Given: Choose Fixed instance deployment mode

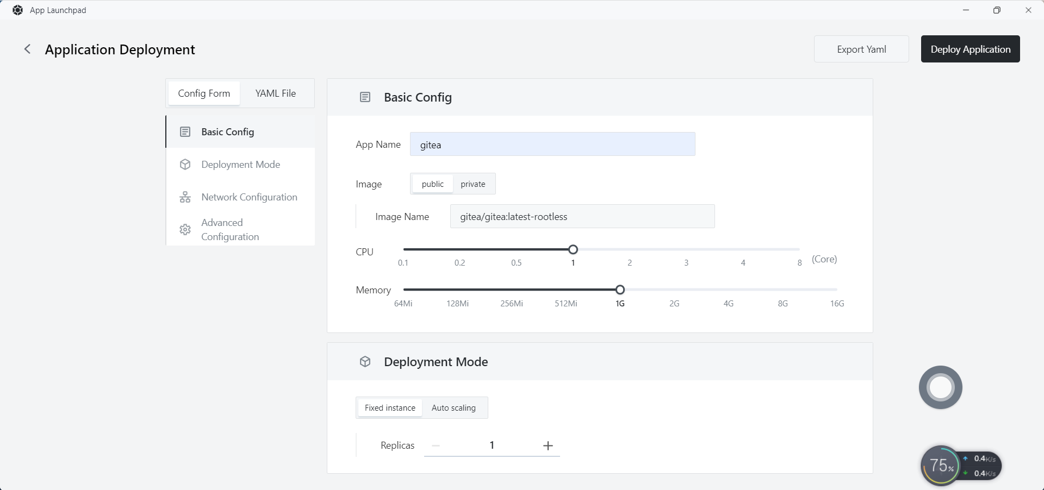Looking at the screenshot, I should (x=390, y=408).
